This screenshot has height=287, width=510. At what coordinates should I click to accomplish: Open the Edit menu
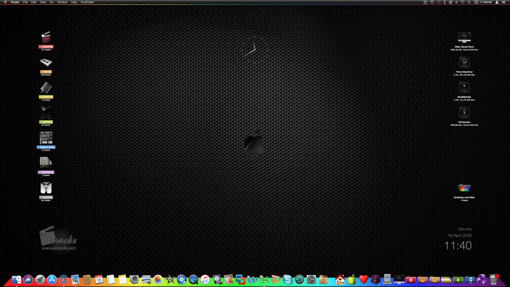(34, 2)
